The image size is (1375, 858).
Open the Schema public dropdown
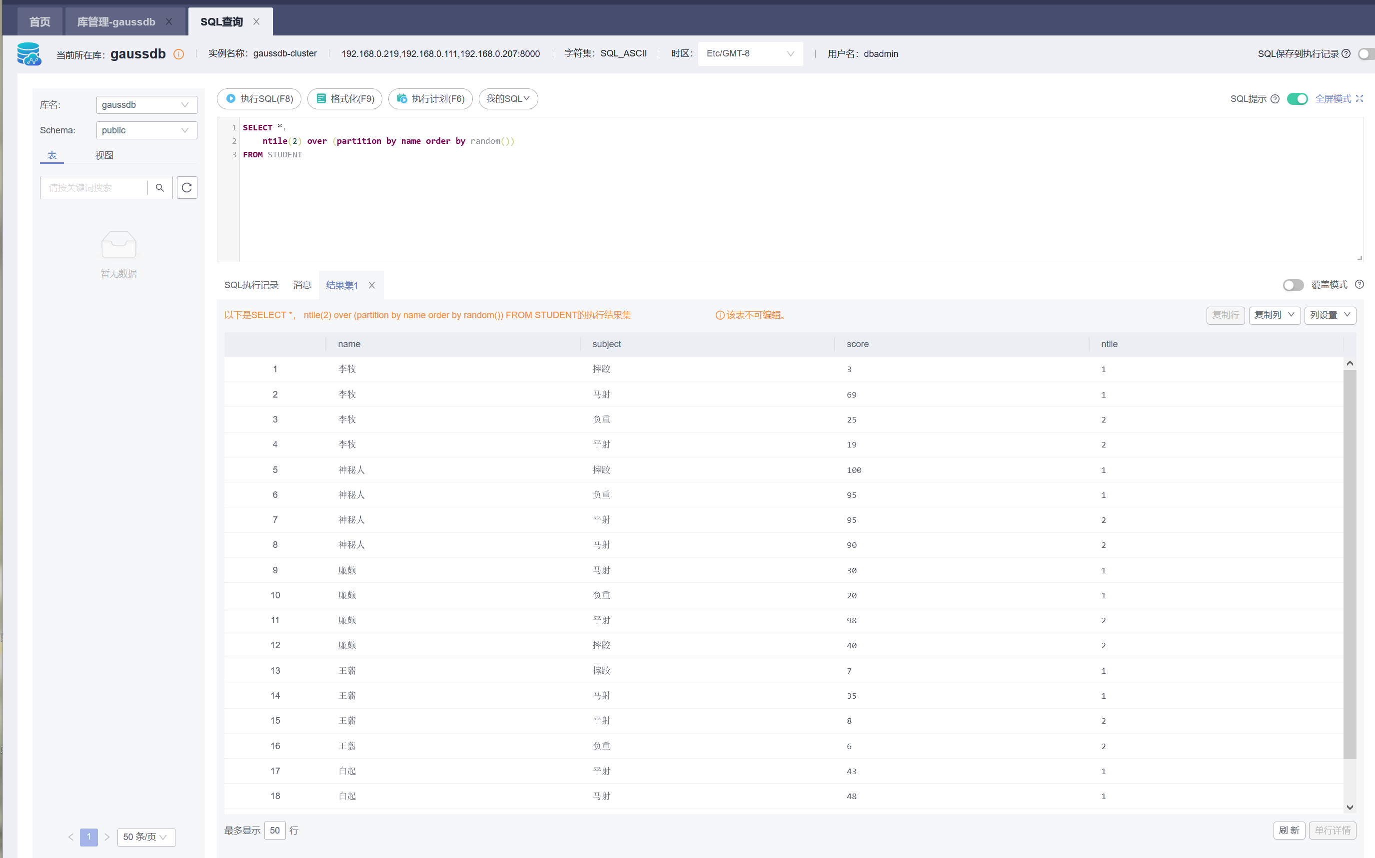click(x=146, y=130)
